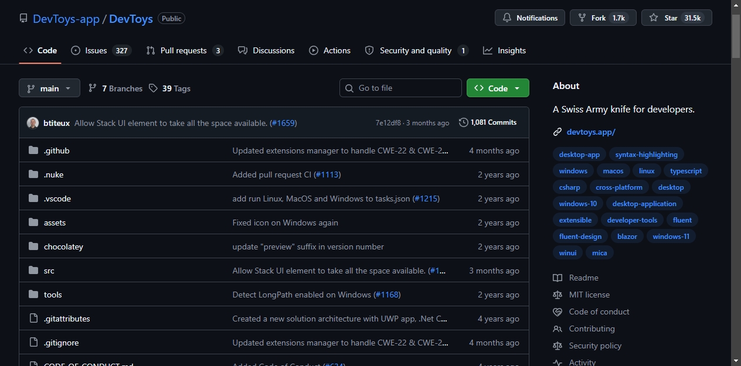
Task: Open the Actions tab
Action: tap(330, 50)
